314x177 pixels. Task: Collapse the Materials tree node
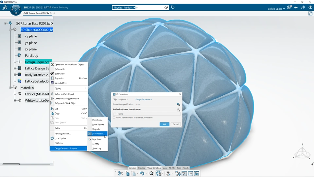(x=10, y=88)
